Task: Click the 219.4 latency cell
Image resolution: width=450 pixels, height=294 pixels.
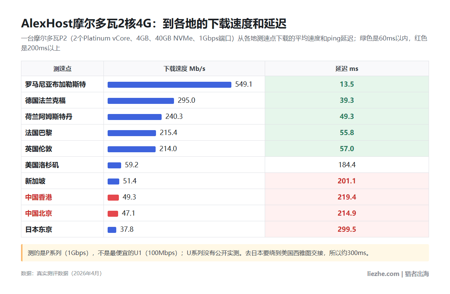Action: coord(347,197)
